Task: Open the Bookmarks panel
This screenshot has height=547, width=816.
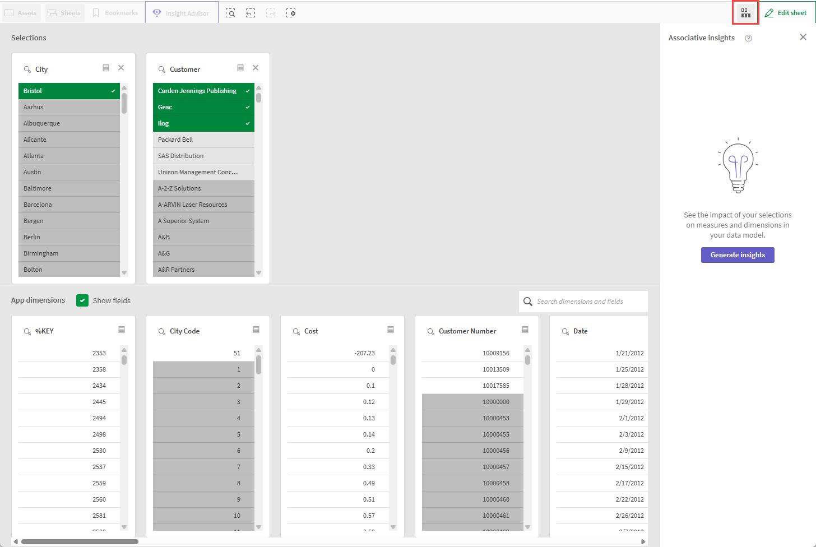Action: tap(115, 12)
